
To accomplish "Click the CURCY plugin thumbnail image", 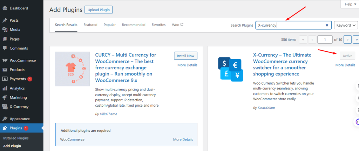I will point(72,69).
